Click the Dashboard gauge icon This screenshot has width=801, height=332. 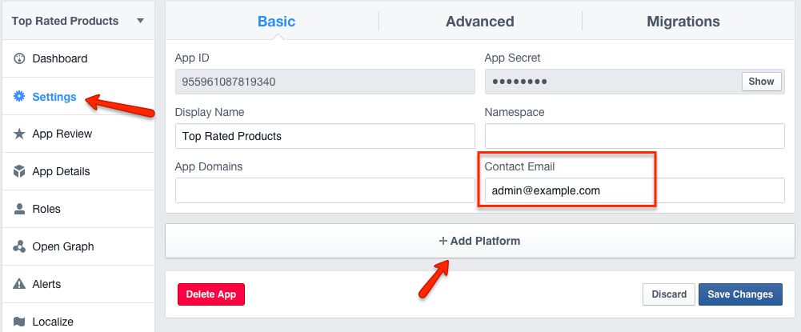[19, 59]
